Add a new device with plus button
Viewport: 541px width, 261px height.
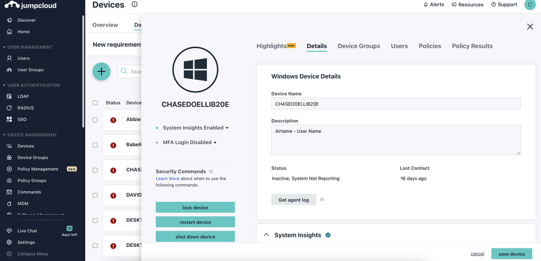101,71
